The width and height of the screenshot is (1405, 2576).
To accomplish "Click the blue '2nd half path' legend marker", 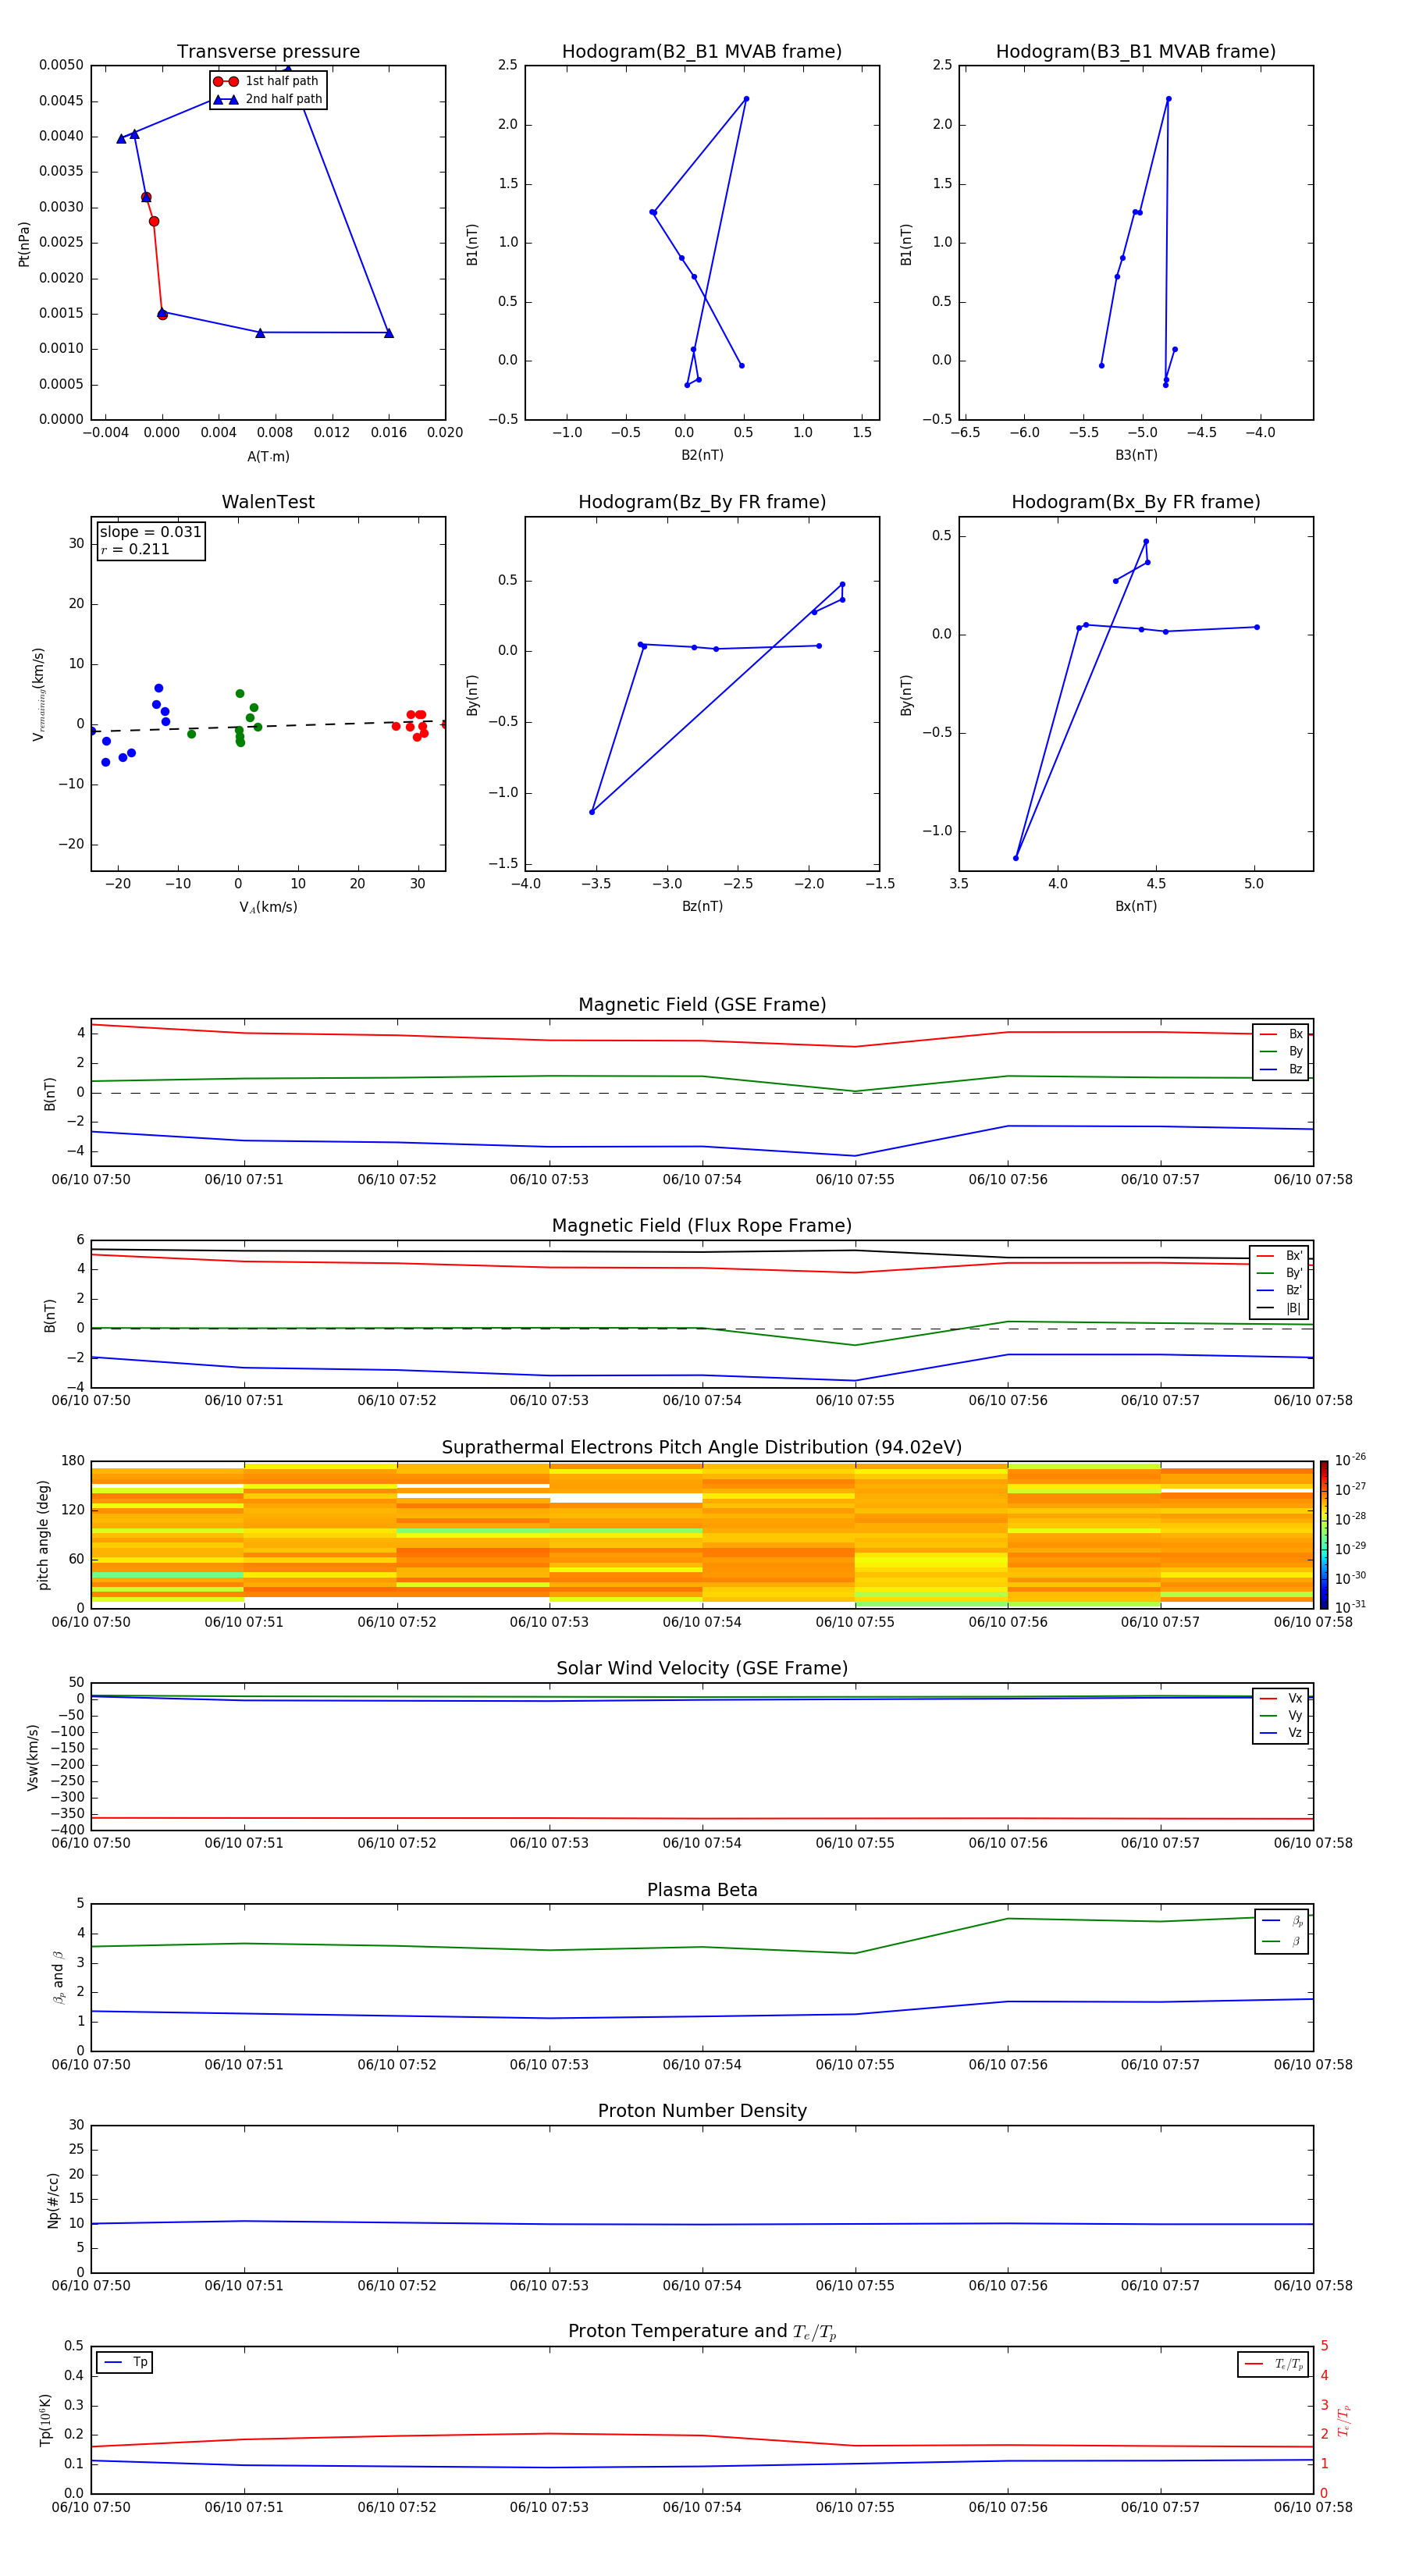I will [226, 99].
